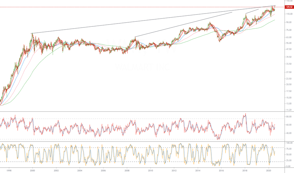Image resolution: width=294 pixels, height=173 pixels.
Task: Select the 2012 label on the time axis
Action: (174, 170)
